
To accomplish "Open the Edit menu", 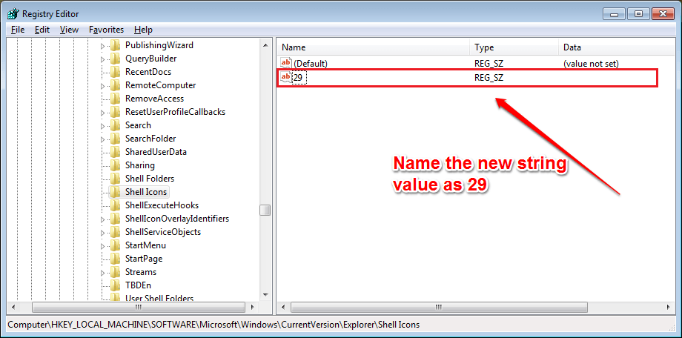I will point(42,30).
